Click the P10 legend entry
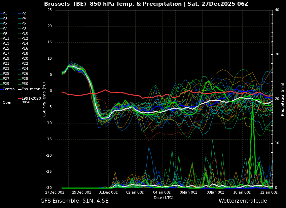Screen dimensions: 286x208 pos(23,34)
